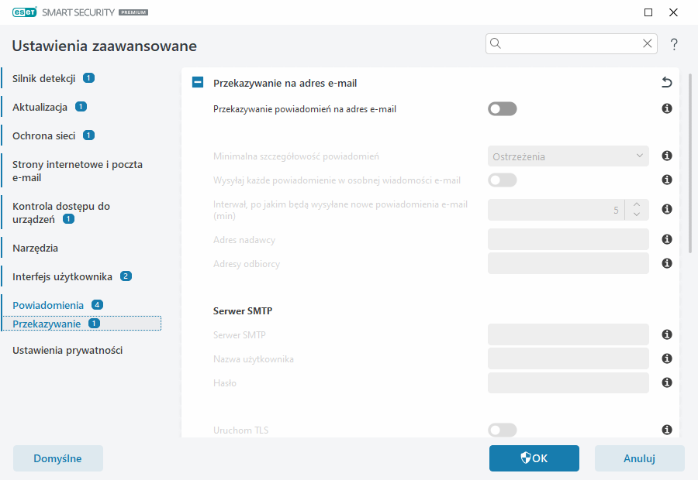Open the Ostrzeżenia severity dropdown

click(x=568, y=156)
